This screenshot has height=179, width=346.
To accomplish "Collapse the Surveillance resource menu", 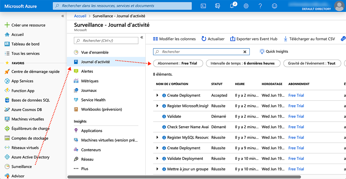I will tap(142, 37).
